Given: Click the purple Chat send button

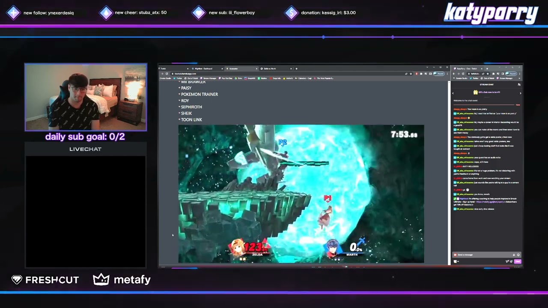Looking at the screenshot, I should tap(518, 261).
